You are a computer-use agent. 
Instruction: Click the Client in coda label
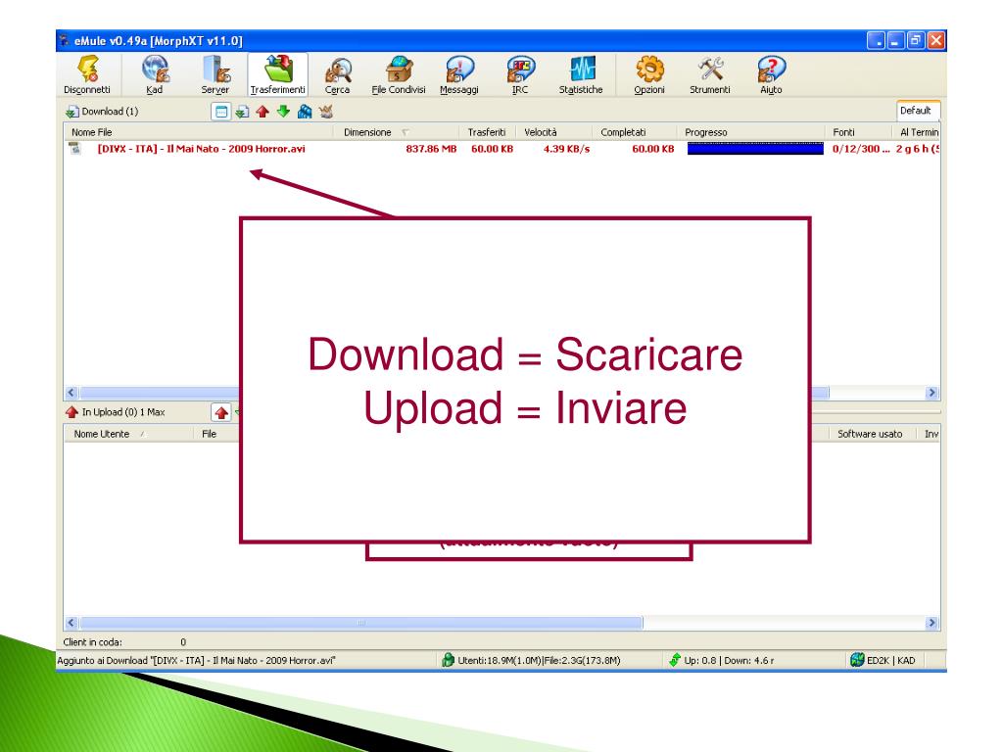coord(93,642)
